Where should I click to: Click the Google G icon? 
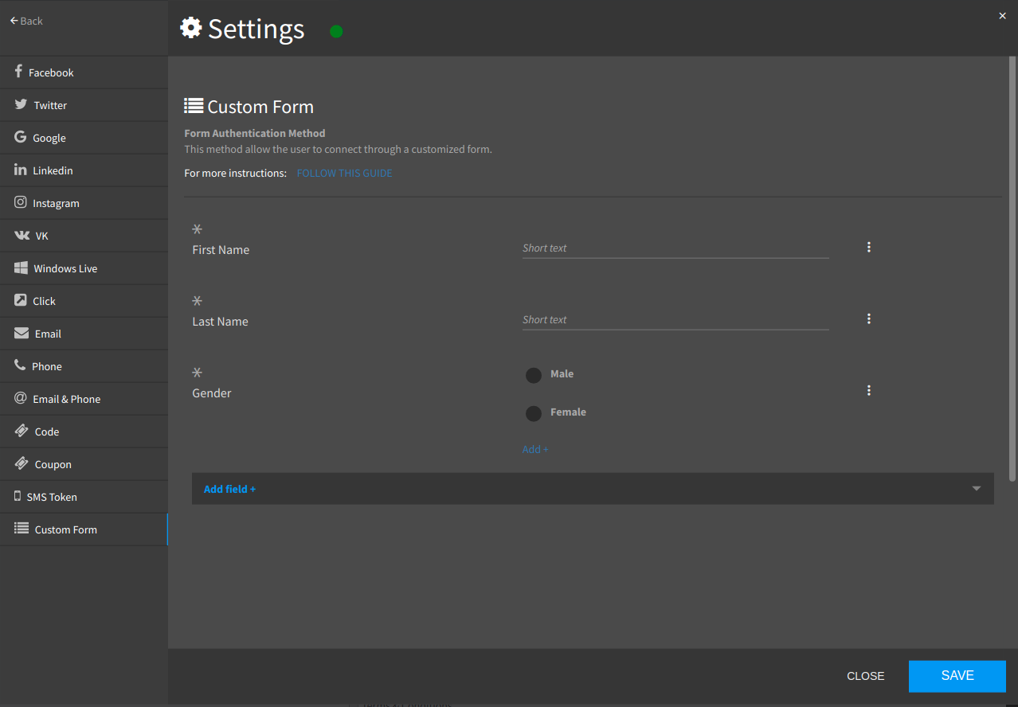pyautogui.click(x=20, y=137)
